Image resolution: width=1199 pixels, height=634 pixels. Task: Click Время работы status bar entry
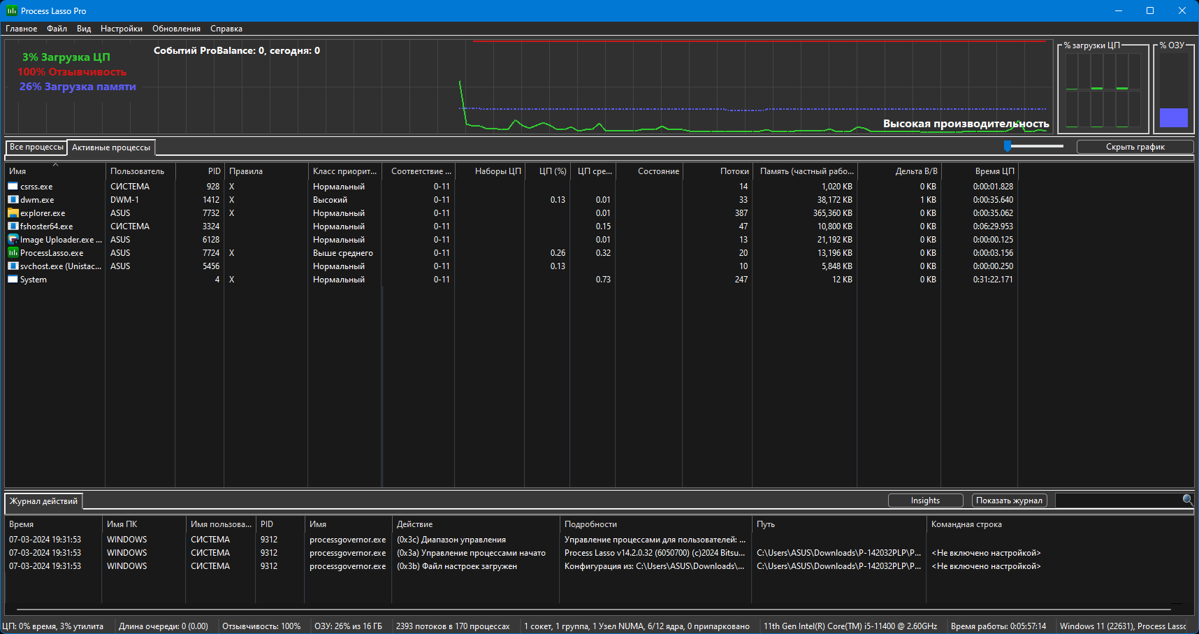[x=998, y=626]
